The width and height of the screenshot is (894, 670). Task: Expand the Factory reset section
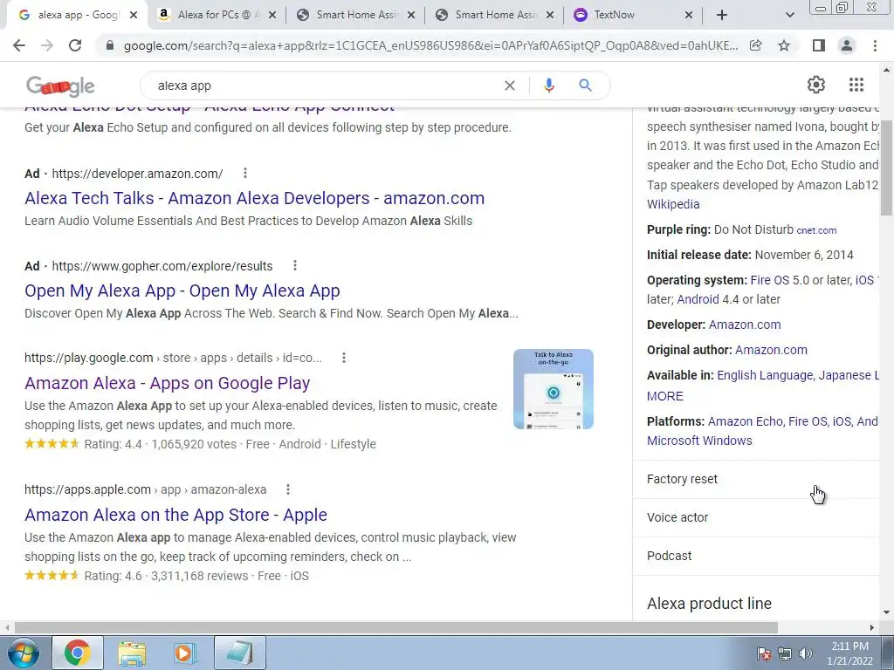point(756,479)
